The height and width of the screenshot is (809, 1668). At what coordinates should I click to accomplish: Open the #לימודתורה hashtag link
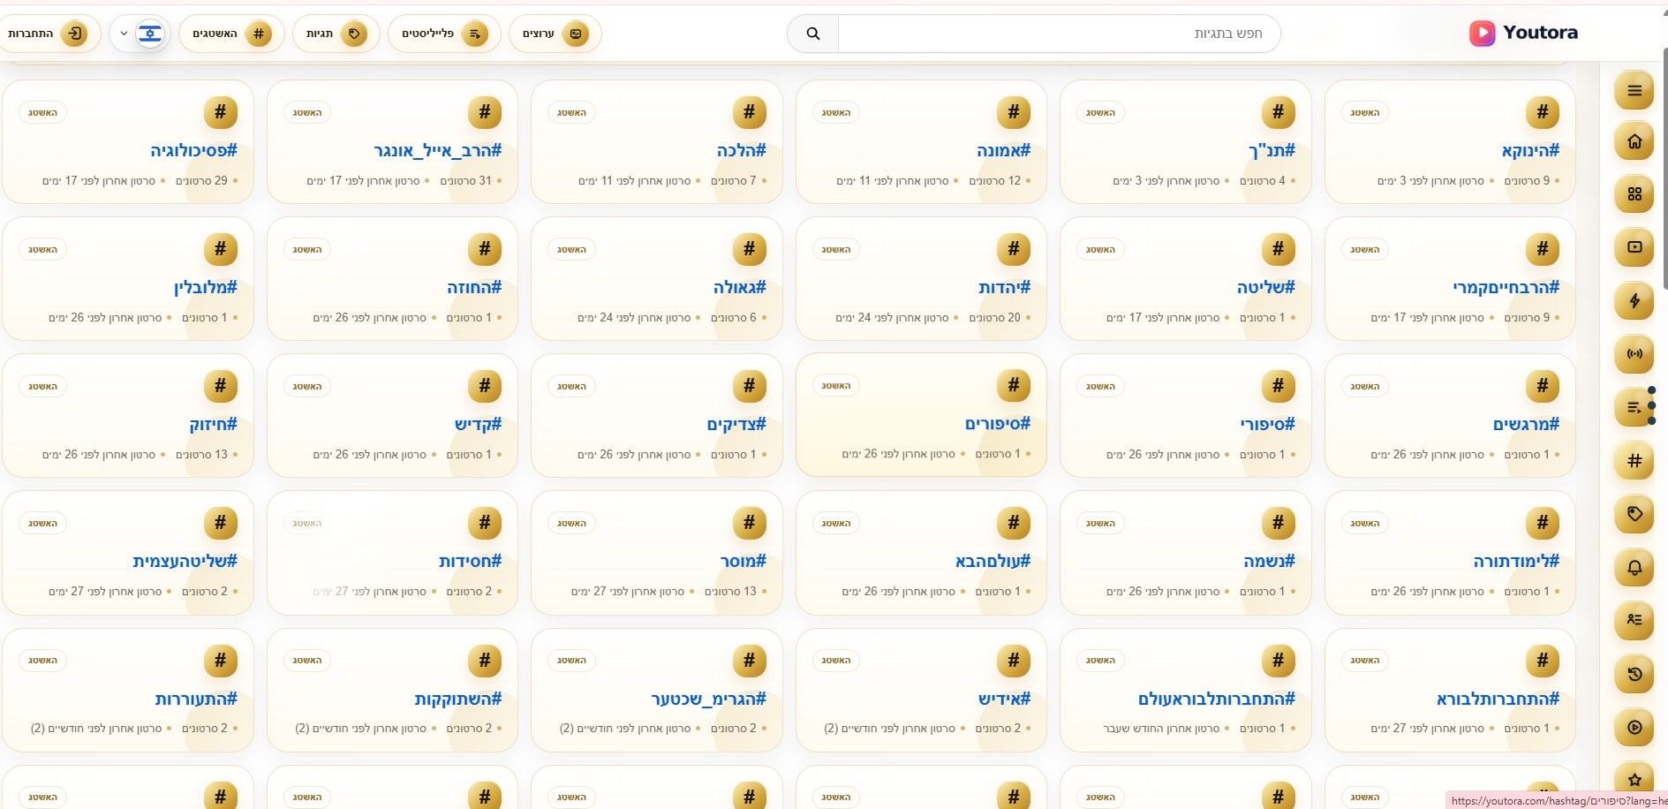pyautogui.click(x=1516, y=562)
